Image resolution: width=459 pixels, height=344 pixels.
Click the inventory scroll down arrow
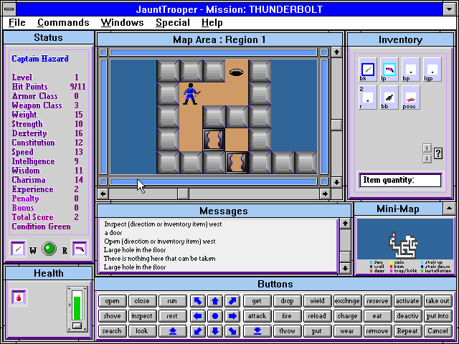[x=427, y=158]
